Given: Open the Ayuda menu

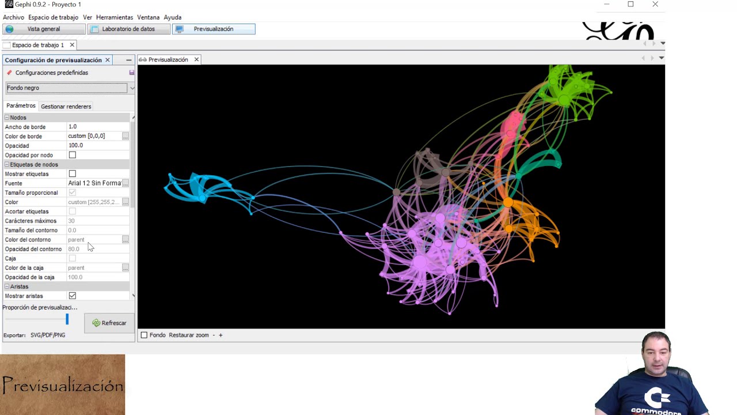Looking at the screenshot, I should coord(172,17).
